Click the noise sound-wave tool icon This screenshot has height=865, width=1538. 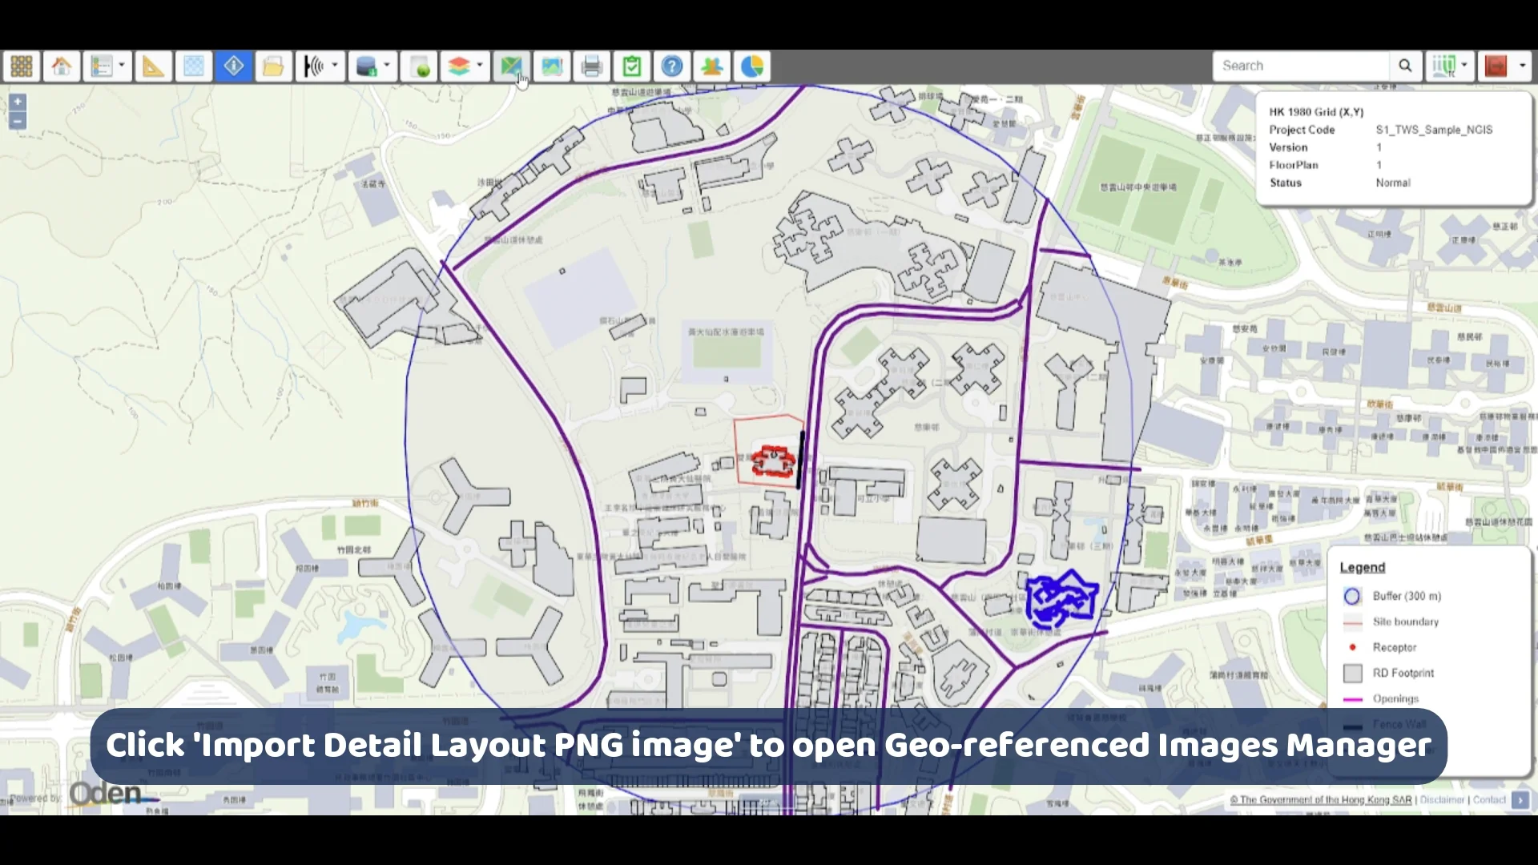[x=314, y=66]
